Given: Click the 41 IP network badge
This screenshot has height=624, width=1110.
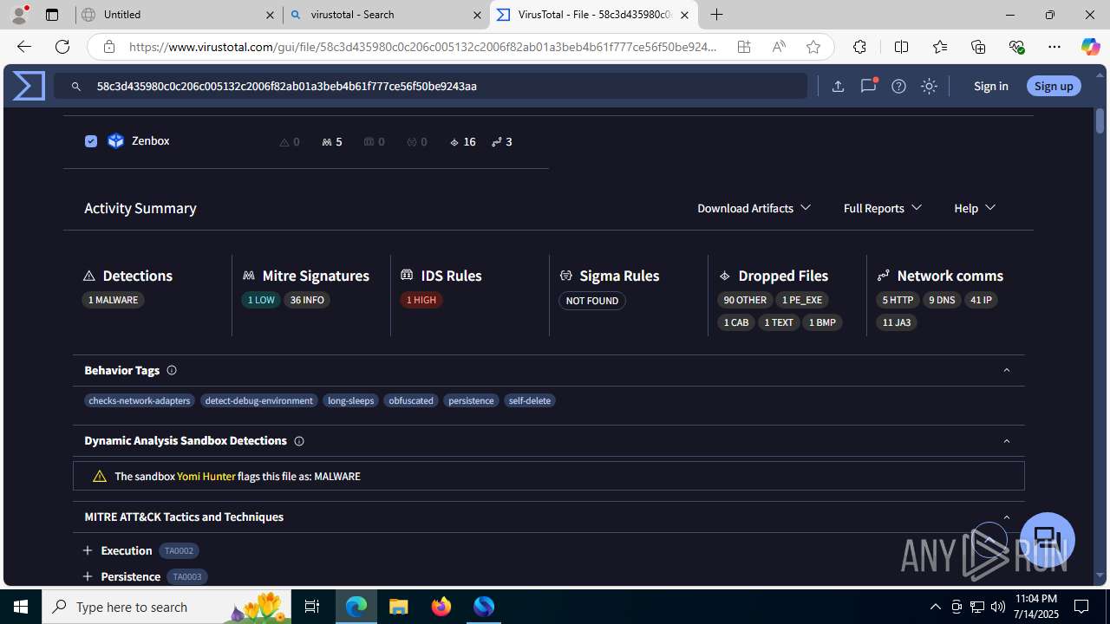Looking at the screenshot, I should pos(981,300).
